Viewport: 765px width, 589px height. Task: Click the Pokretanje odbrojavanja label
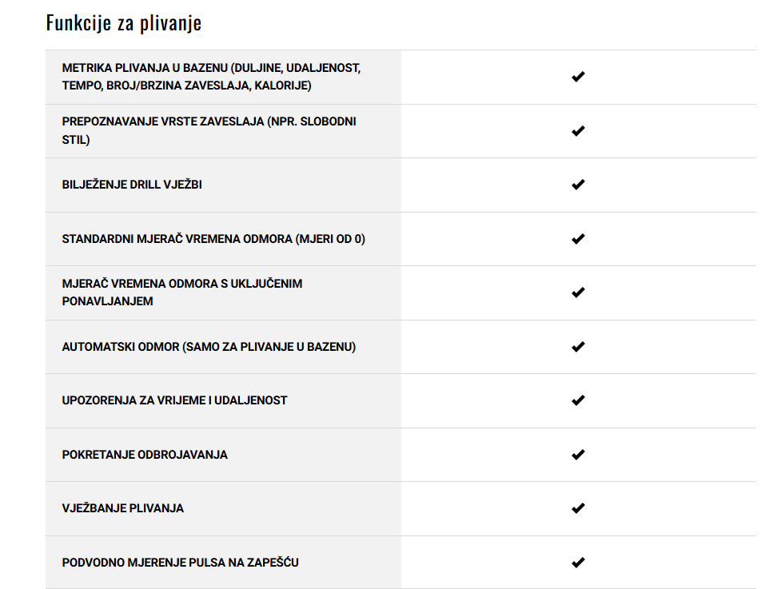pos(145,455)
